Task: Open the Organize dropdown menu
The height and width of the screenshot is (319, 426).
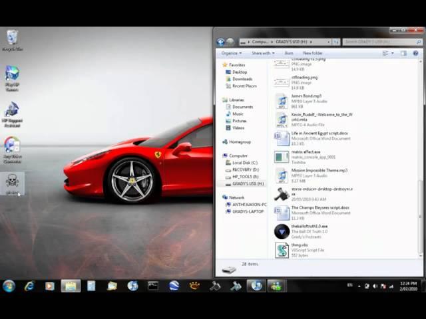Action: click(x=231, y=53)
